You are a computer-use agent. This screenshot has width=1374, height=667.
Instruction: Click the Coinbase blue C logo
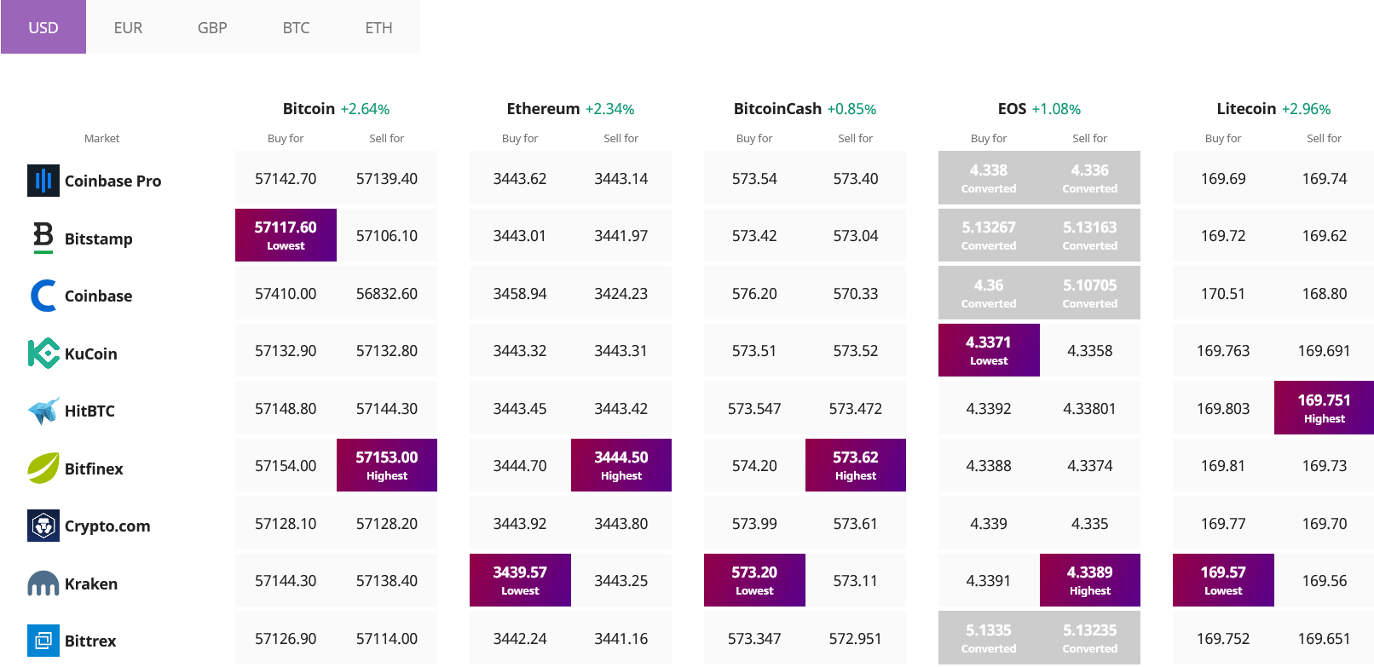point(43,296)
